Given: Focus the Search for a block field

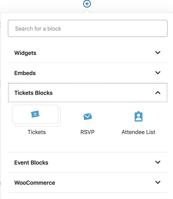Looking at the screenshot, I should tap(88, 28).
